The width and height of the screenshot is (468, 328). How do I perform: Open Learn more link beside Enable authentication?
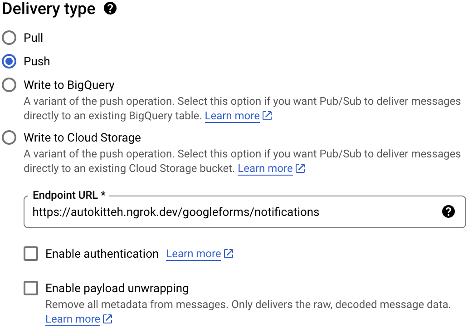click(x=200, y=254)
